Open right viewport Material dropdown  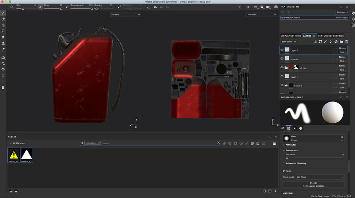pos(262,15)
